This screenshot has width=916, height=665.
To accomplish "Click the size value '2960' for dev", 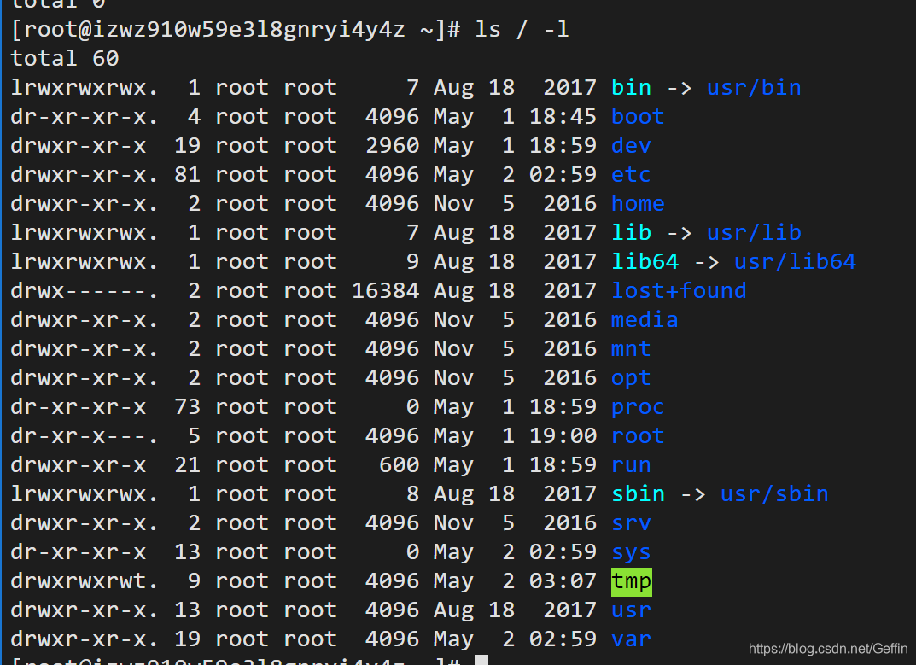I will (x=393, y=145).
